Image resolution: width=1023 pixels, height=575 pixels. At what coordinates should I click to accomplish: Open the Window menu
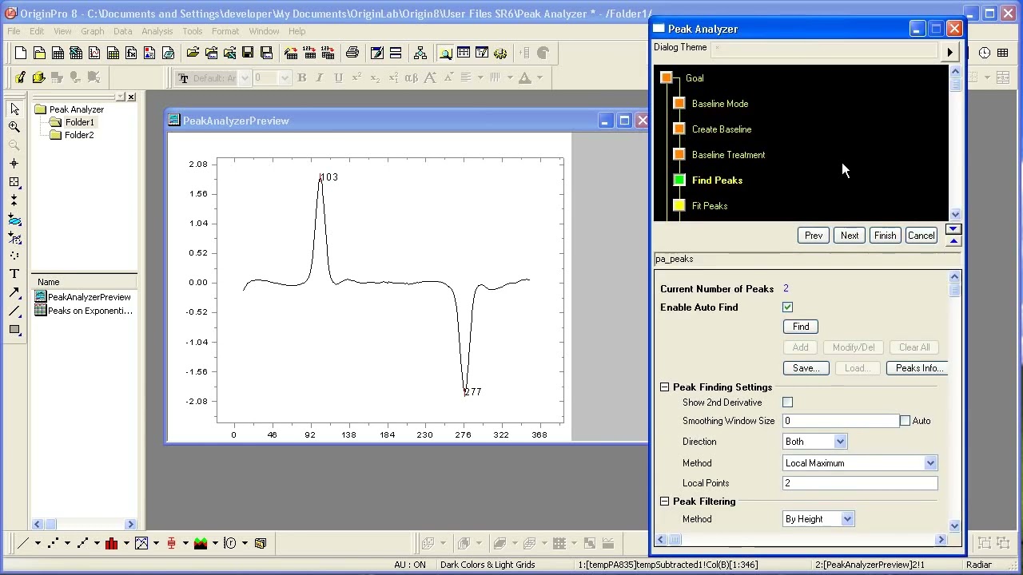click(264, 31)
